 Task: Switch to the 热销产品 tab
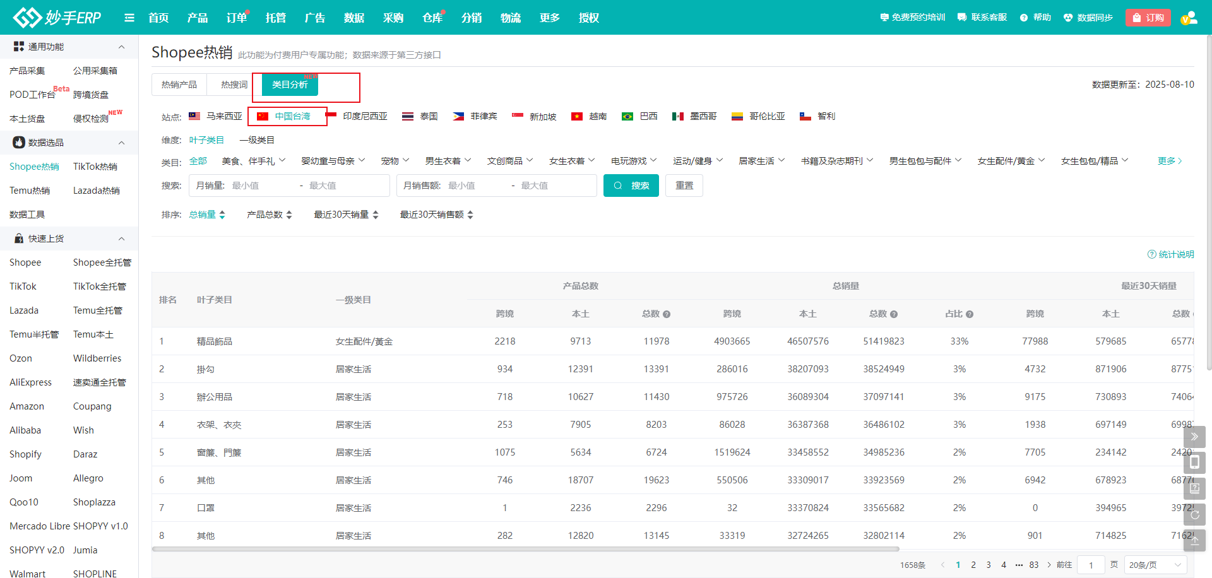(179, 85)
